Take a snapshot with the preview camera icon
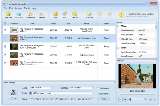 (151, 99)
